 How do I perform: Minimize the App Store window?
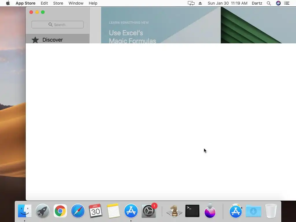[x=37, y=12]
